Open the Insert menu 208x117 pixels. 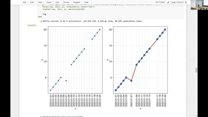pos(49,2)
